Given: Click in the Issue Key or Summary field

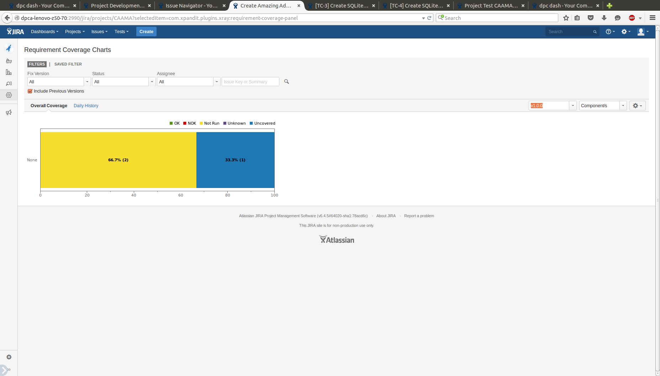Looking at the screenshot, I should (250, 82).
